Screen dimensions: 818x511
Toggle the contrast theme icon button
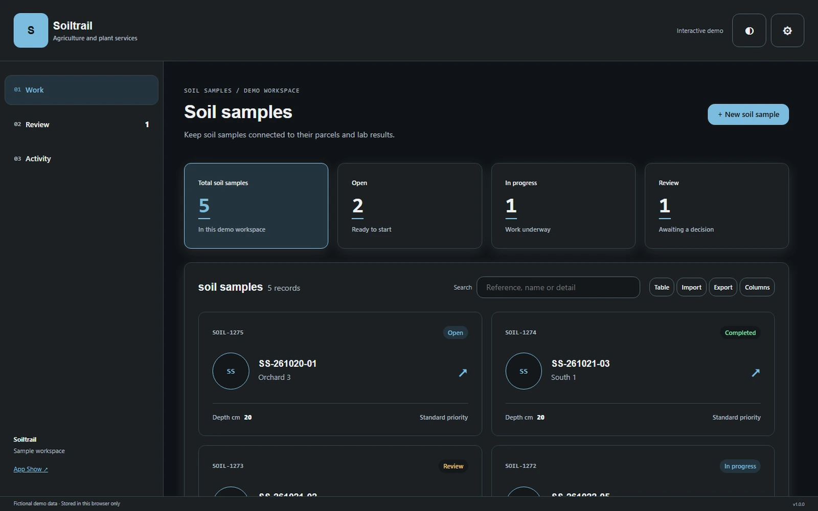(x=749, y=31)
